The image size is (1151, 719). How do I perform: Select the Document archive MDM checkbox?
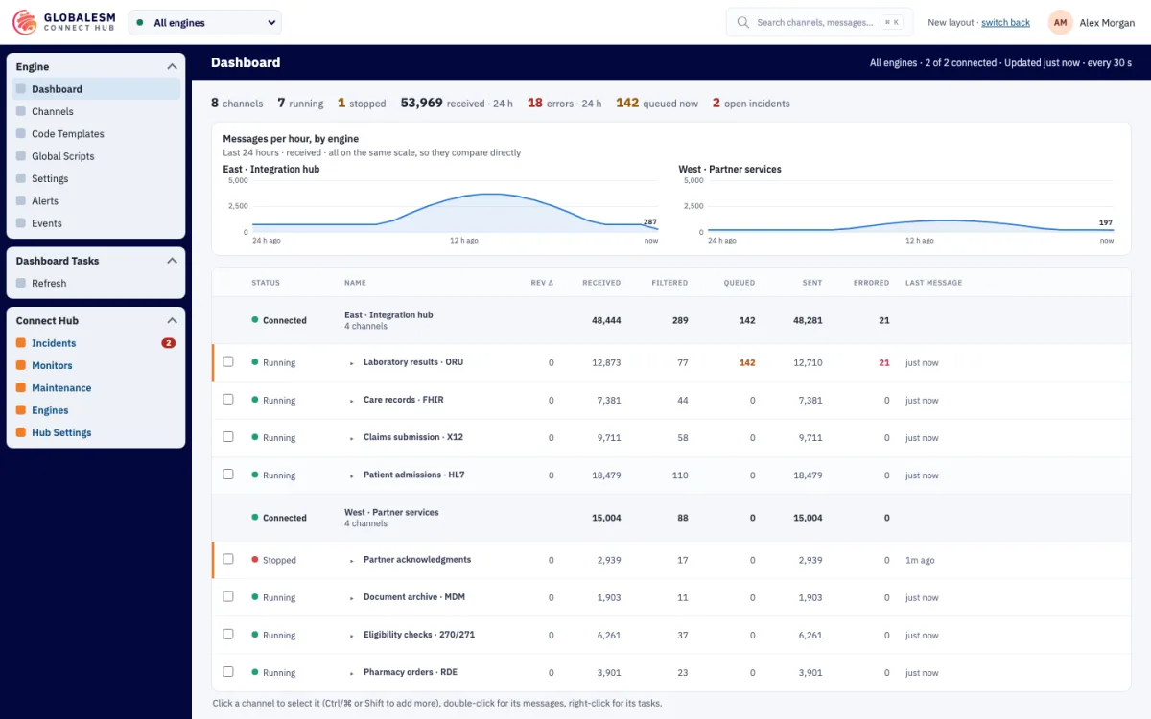point(228,596)
